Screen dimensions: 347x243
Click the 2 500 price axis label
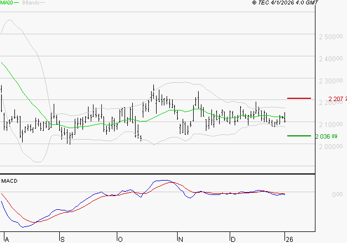331,36
